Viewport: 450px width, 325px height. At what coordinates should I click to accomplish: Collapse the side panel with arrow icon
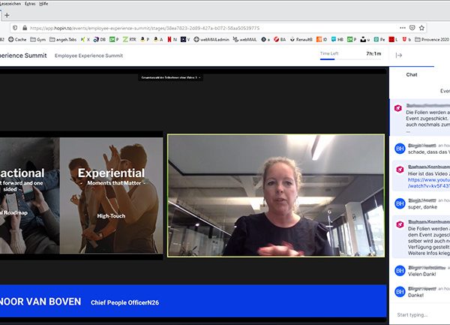click(399, 56)
